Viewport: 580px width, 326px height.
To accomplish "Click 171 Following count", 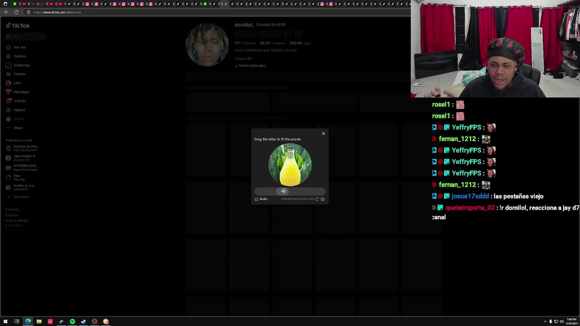I will [245, 43].
